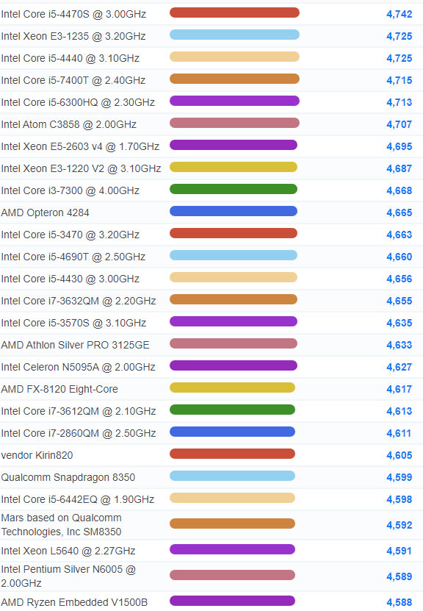Click the score 4,655
423x611 pixels.
pyautogui.click(x=399, y=301)
